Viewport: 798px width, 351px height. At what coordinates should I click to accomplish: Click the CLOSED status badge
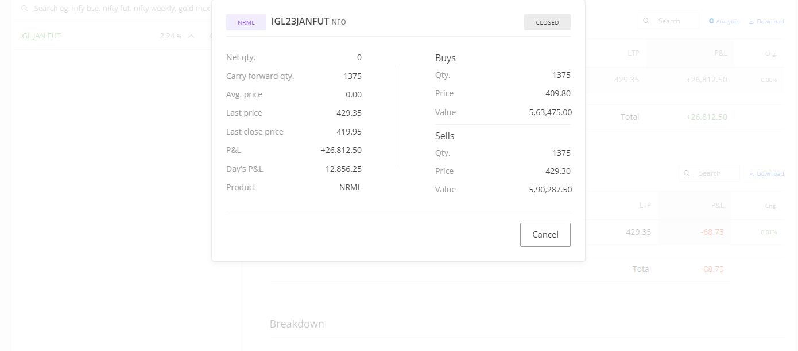click(547, 22)
